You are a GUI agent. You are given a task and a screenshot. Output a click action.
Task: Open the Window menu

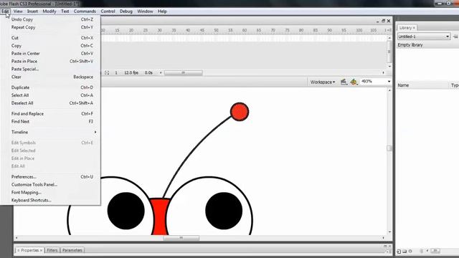[x=145, y=11]
